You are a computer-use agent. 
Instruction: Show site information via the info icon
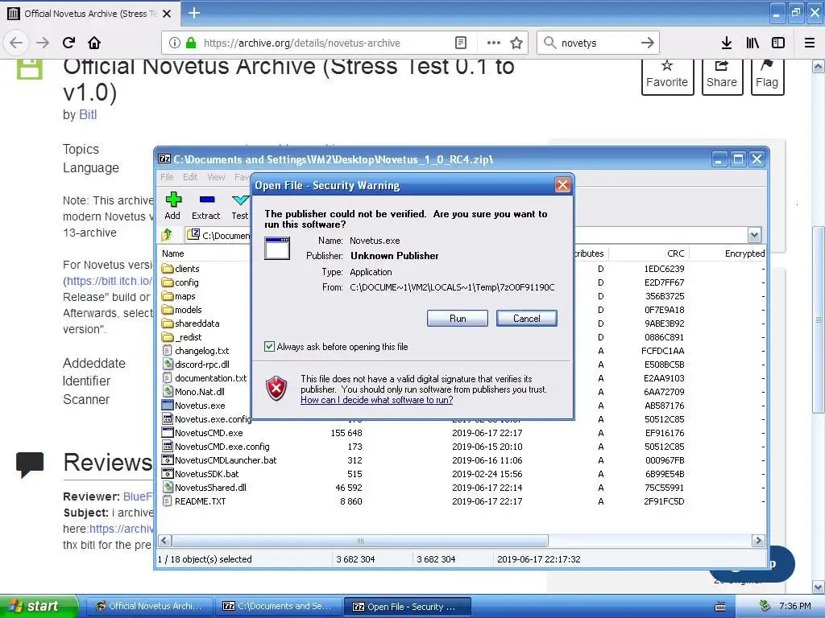tap(175, 43)
